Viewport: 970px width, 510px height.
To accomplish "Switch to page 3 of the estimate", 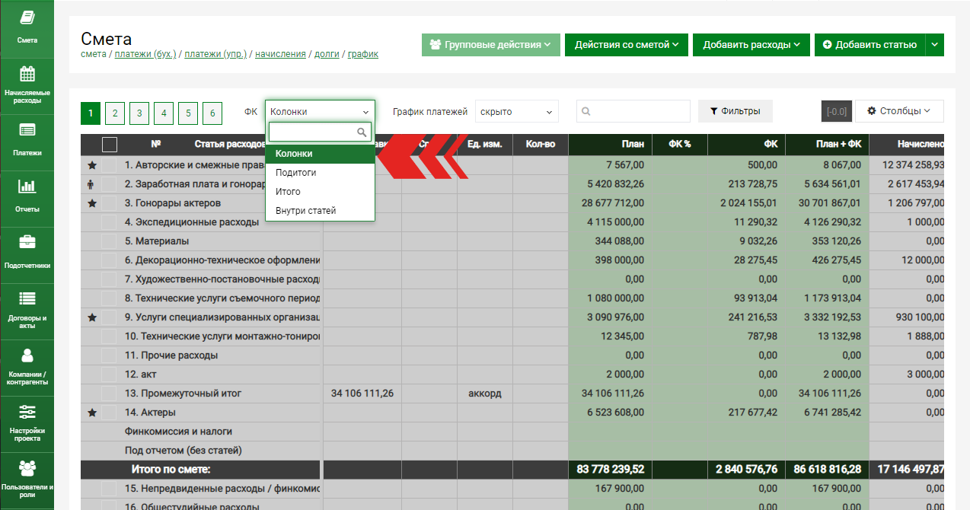I will pyautogui.click(x=139, y=113).
